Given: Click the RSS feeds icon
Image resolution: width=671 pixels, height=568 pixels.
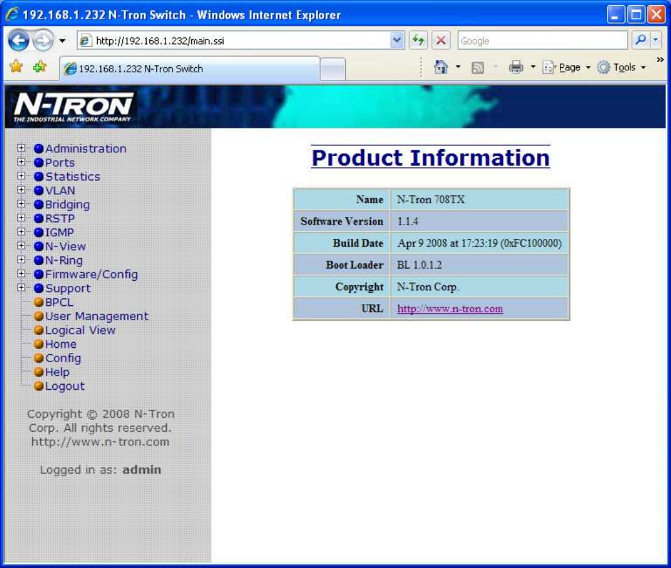Looking at the screenshot, I should [x=478, y=68].
